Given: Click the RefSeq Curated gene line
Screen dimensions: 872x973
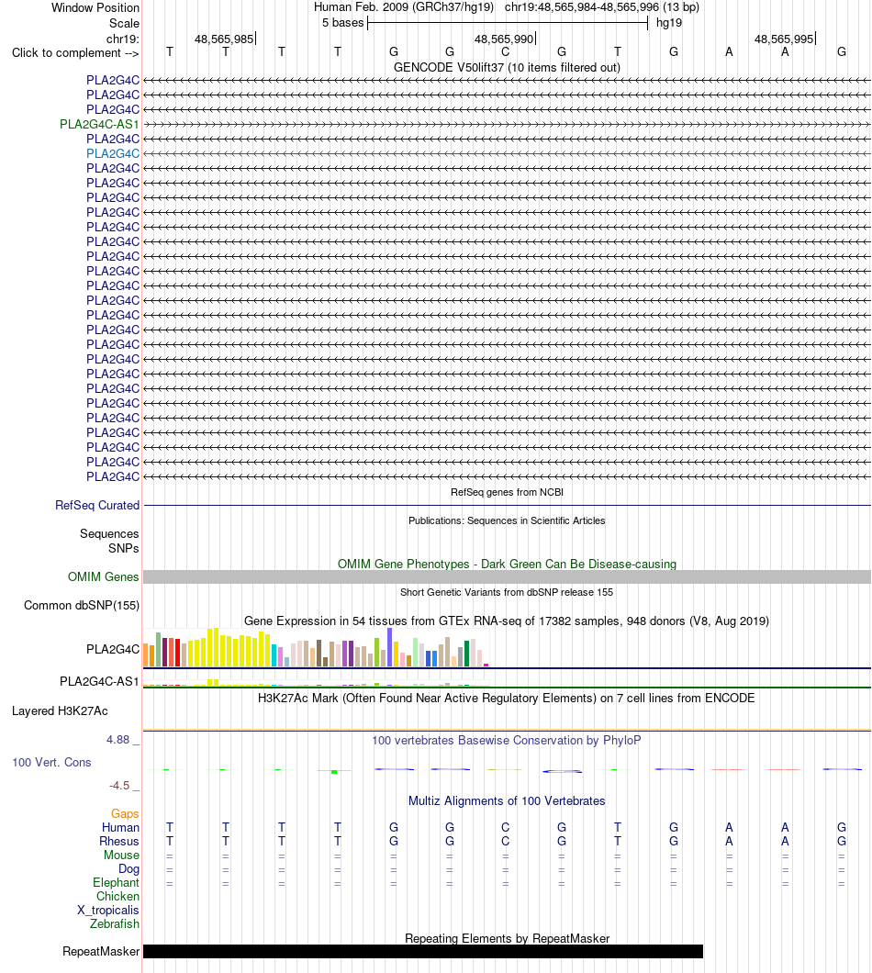Looking at the screenshot, I should click(507, 505).
